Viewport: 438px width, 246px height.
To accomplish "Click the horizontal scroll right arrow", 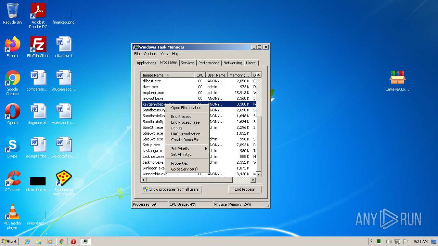I will (254, 180).
